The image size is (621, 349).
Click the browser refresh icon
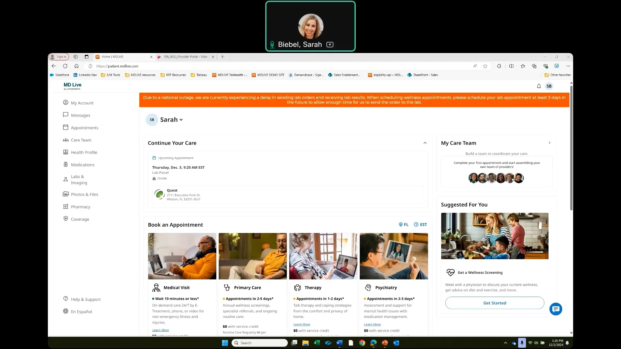[65, 66]
